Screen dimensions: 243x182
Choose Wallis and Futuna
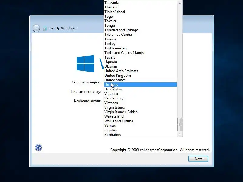[x=140, y=121]
